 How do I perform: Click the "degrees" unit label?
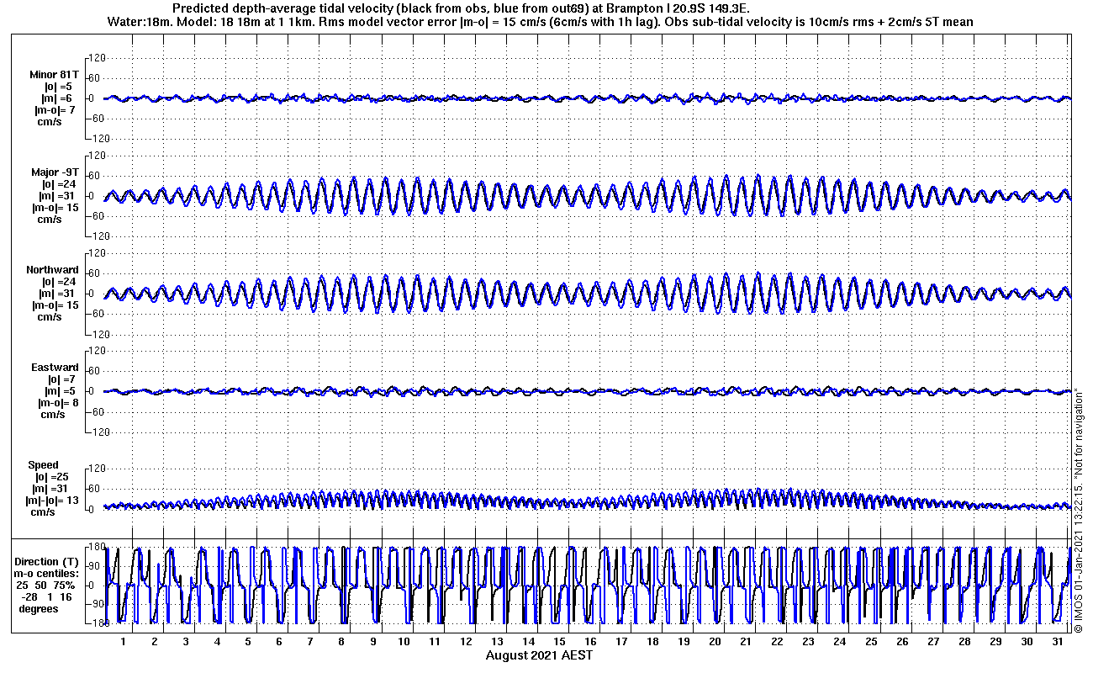pyautogui.click(x=39, y=609)
